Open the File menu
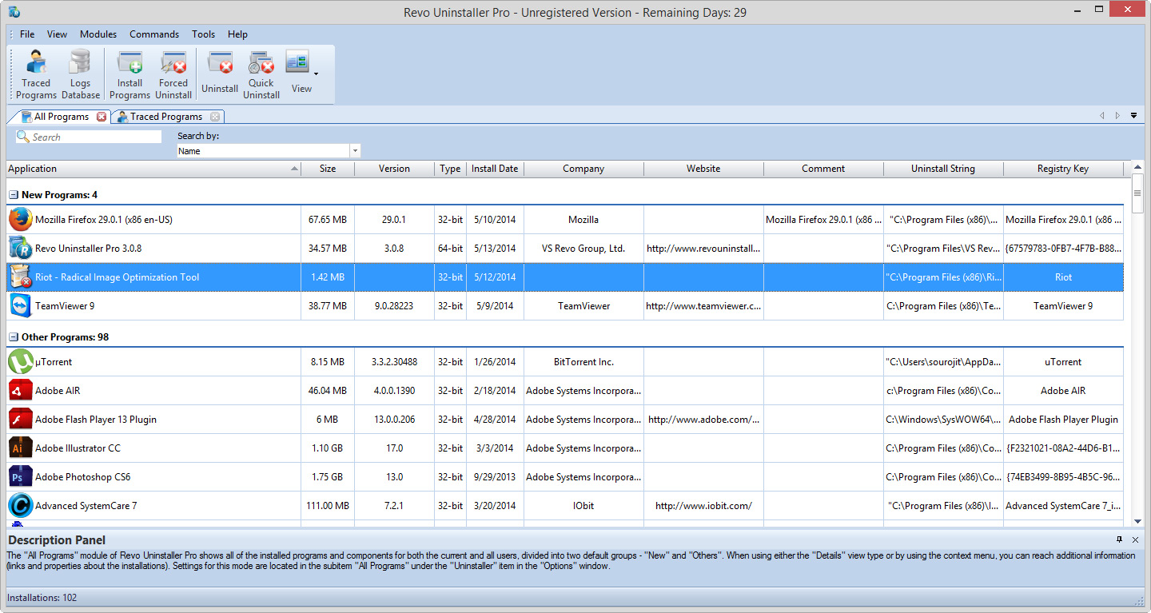The height and width of the screenshot is (613, 1151). coord(27,34)
